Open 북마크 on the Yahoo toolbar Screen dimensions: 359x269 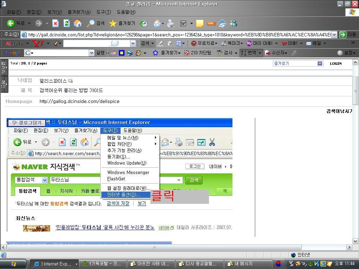(232, 43)
